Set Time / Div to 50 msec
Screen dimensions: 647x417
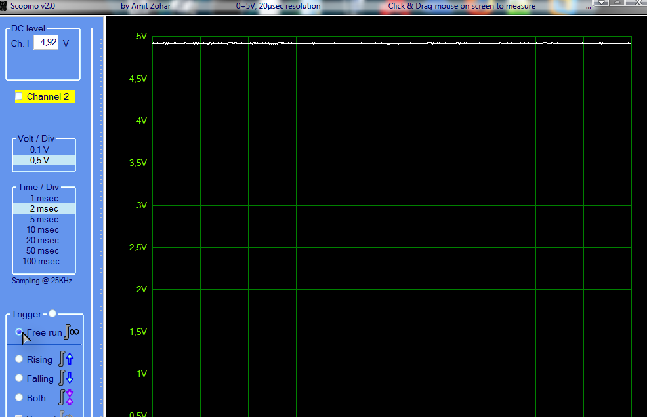(x=43, y=250)
